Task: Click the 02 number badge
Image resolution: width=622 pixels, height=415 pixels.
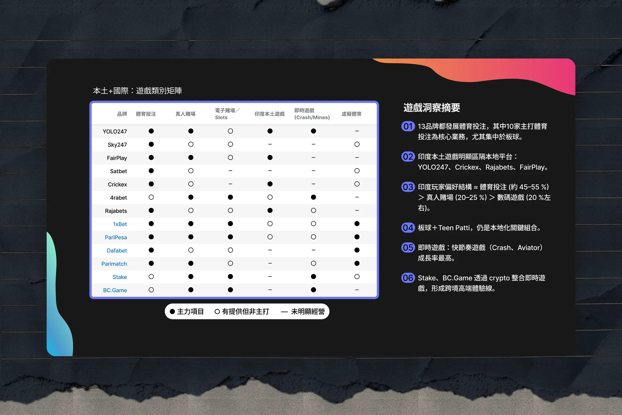Action: click(x=408, y=157)
